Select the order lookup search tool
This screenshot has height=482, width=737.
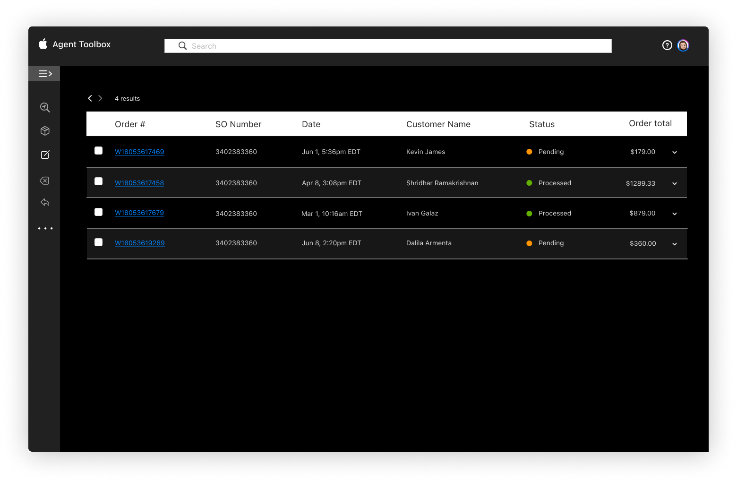44,107
